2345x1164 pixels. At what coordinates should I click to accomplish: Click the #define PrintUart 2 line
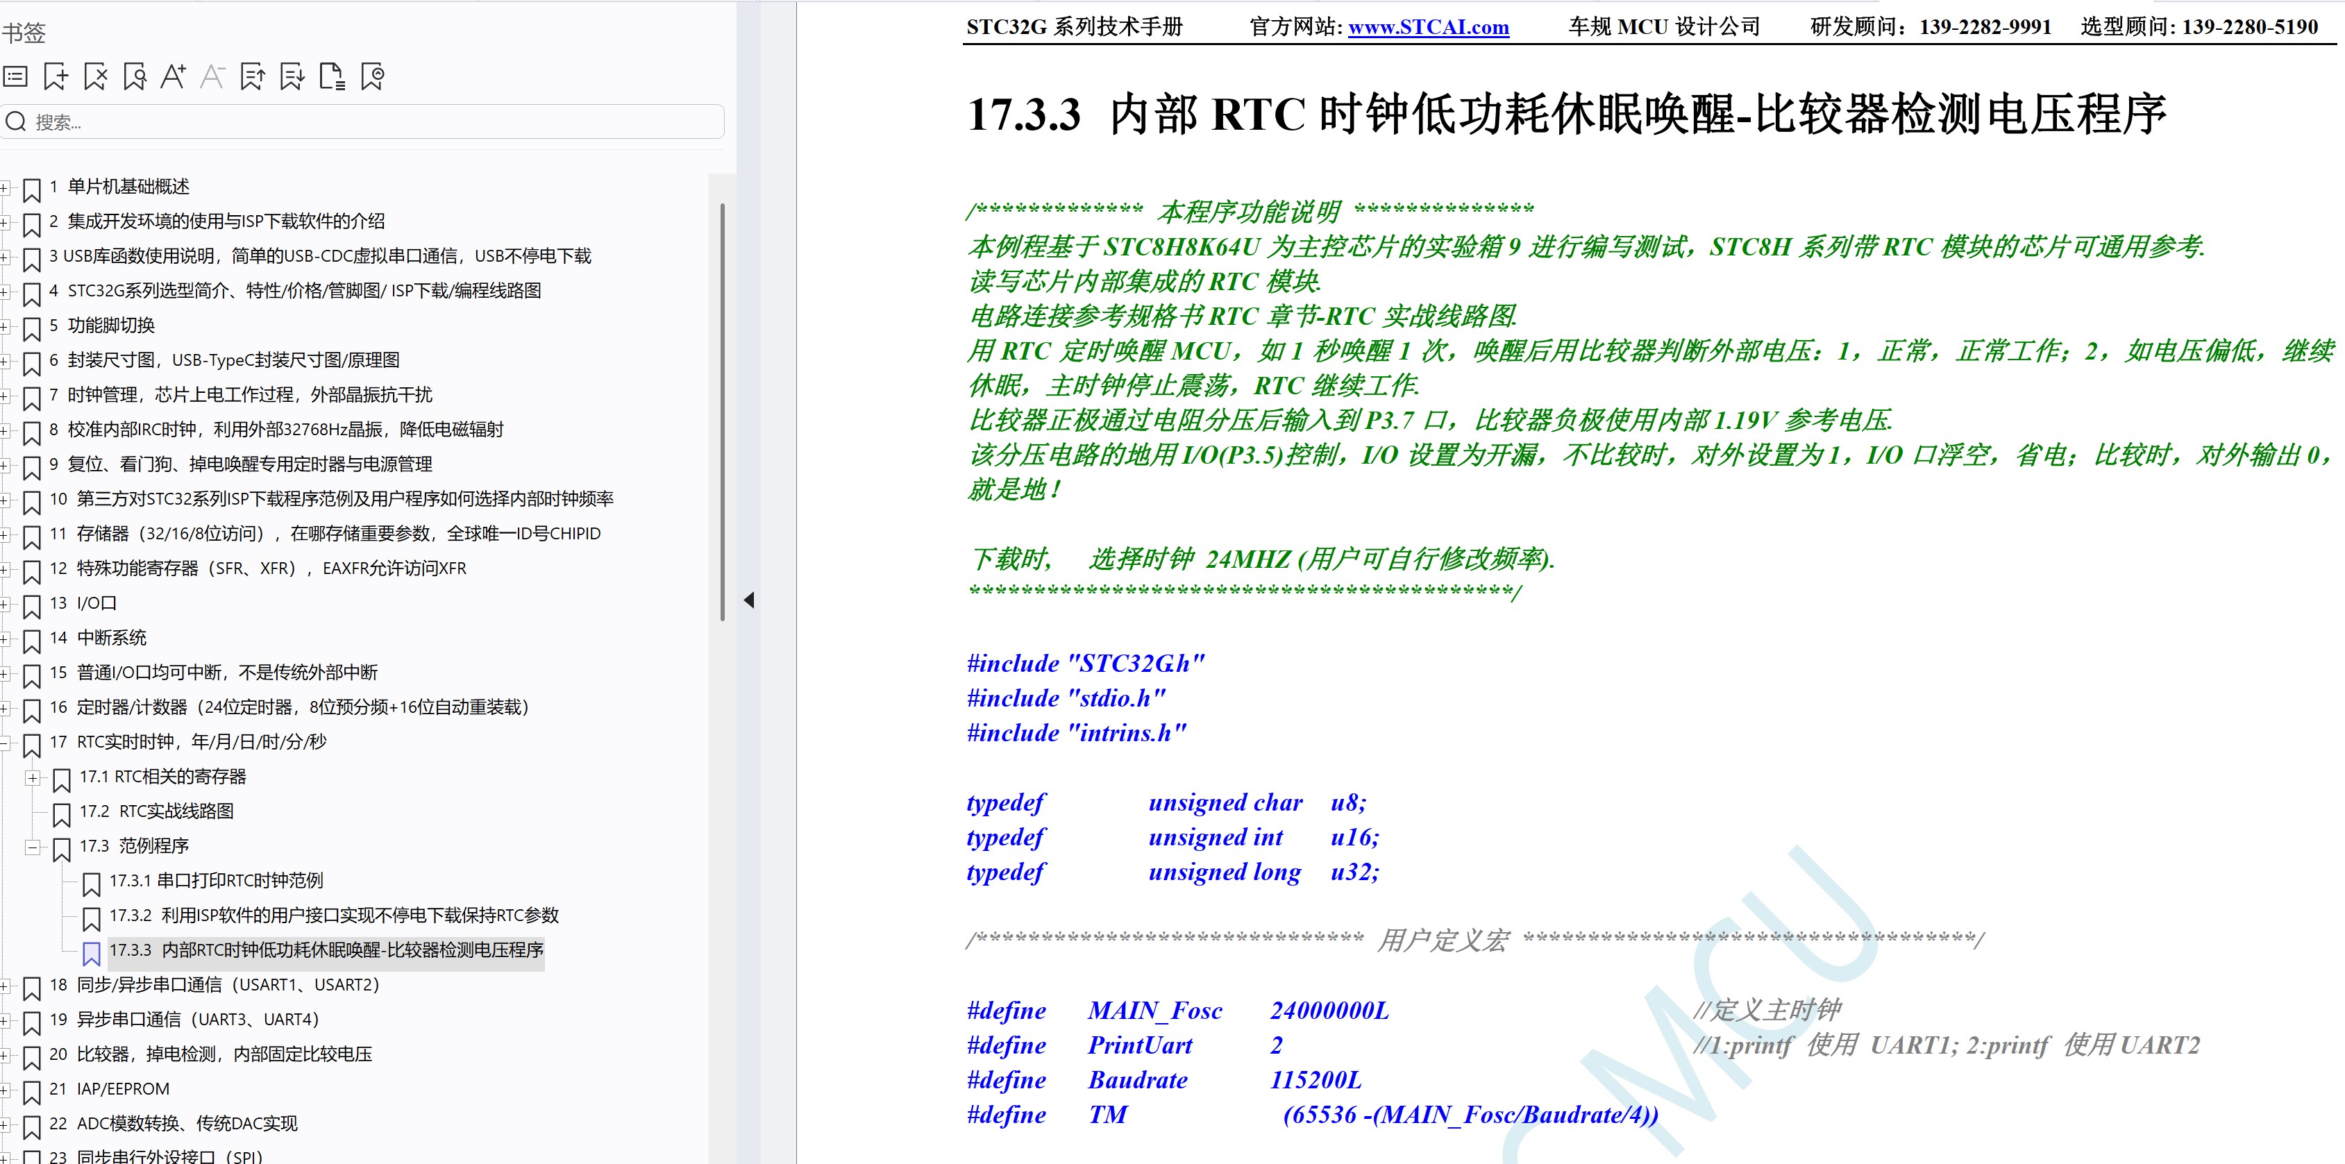pyautogui.click(x=1124, y=1045)
